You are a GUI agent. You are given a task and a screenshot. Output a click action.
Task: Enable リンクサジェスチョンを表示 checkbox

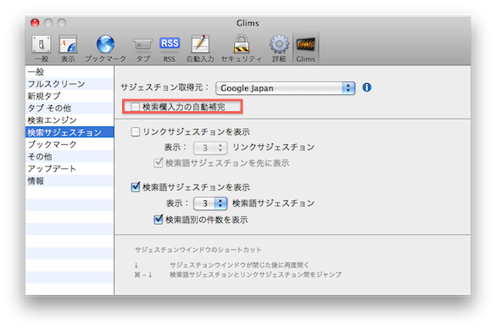tap(136, 131)
